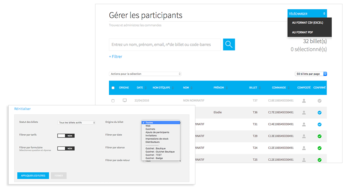Click composté person icon in T24 row

pos(304,148)
